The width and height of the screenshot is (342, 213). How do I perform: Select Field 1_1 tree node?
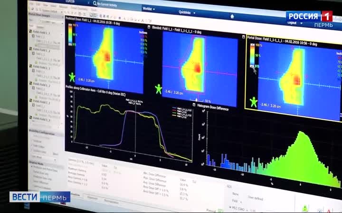point(41,32)
